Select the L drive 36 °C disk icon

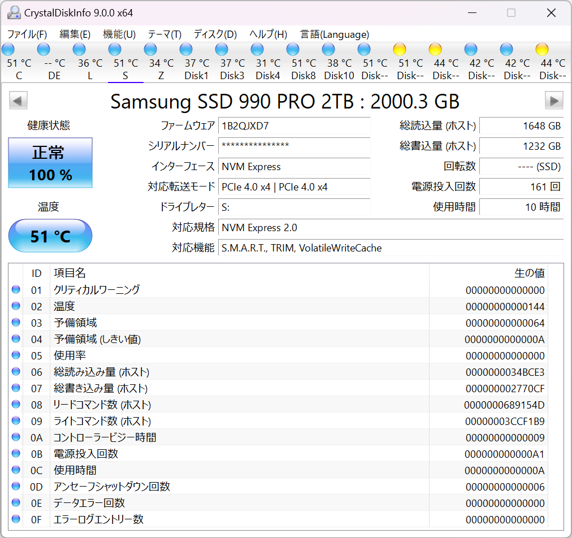pos(79,50)
